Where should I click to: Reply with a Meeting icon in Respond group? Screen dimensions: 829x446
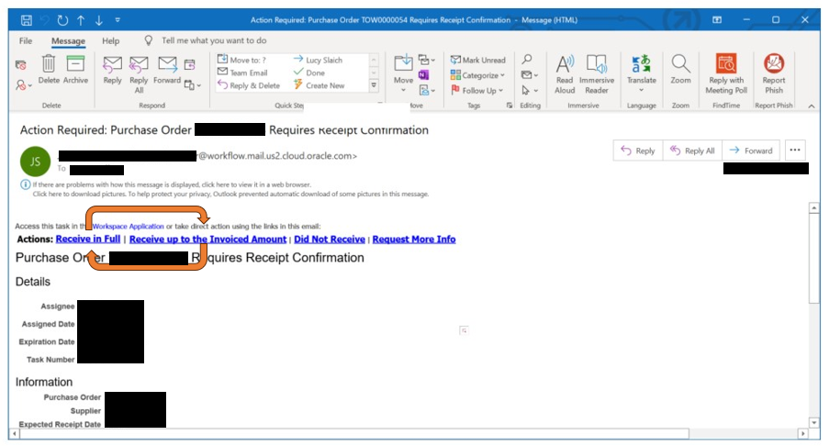point(189,65)
